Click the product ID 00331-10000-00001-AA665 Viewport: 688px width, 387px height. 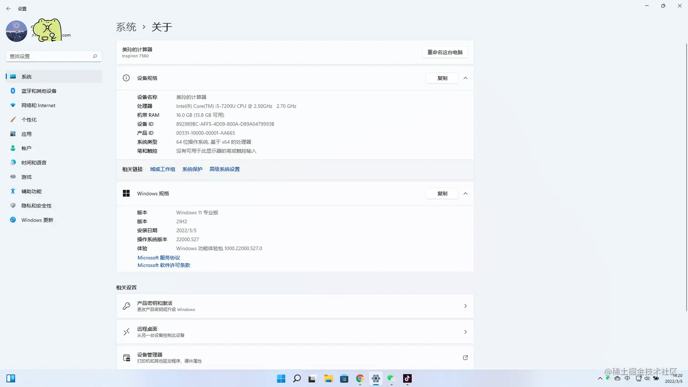click(x=206, y=133)
